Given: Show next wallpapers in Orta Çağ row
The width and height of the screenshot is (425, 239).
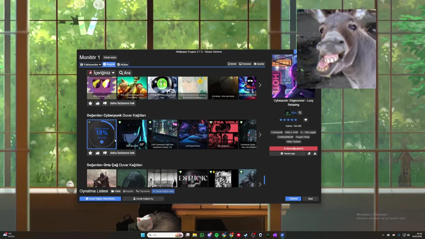Looking at the screenshot, I should click(x=260, y=184).
